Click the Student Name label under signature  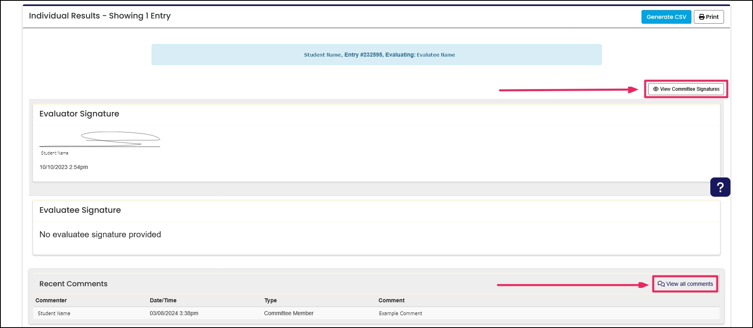pos(55,153)
